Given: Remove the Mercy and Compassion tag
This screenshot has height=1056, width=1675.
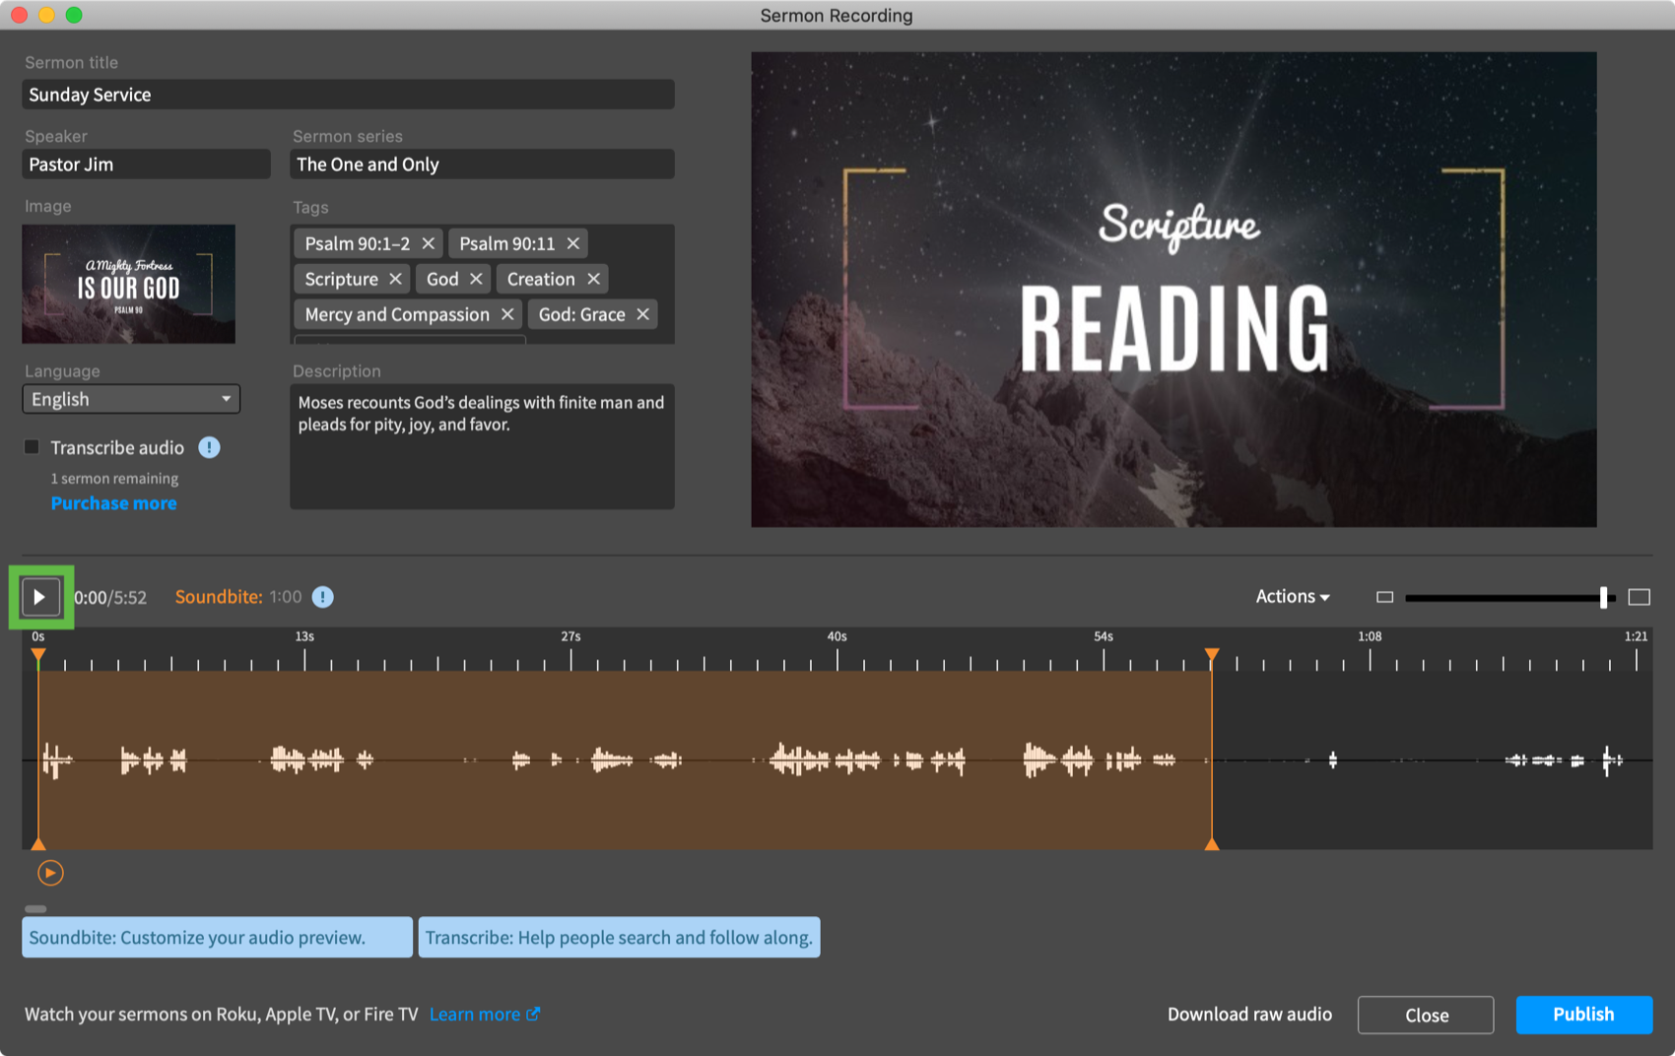Looking at the screenshot, I should (507, 314).
